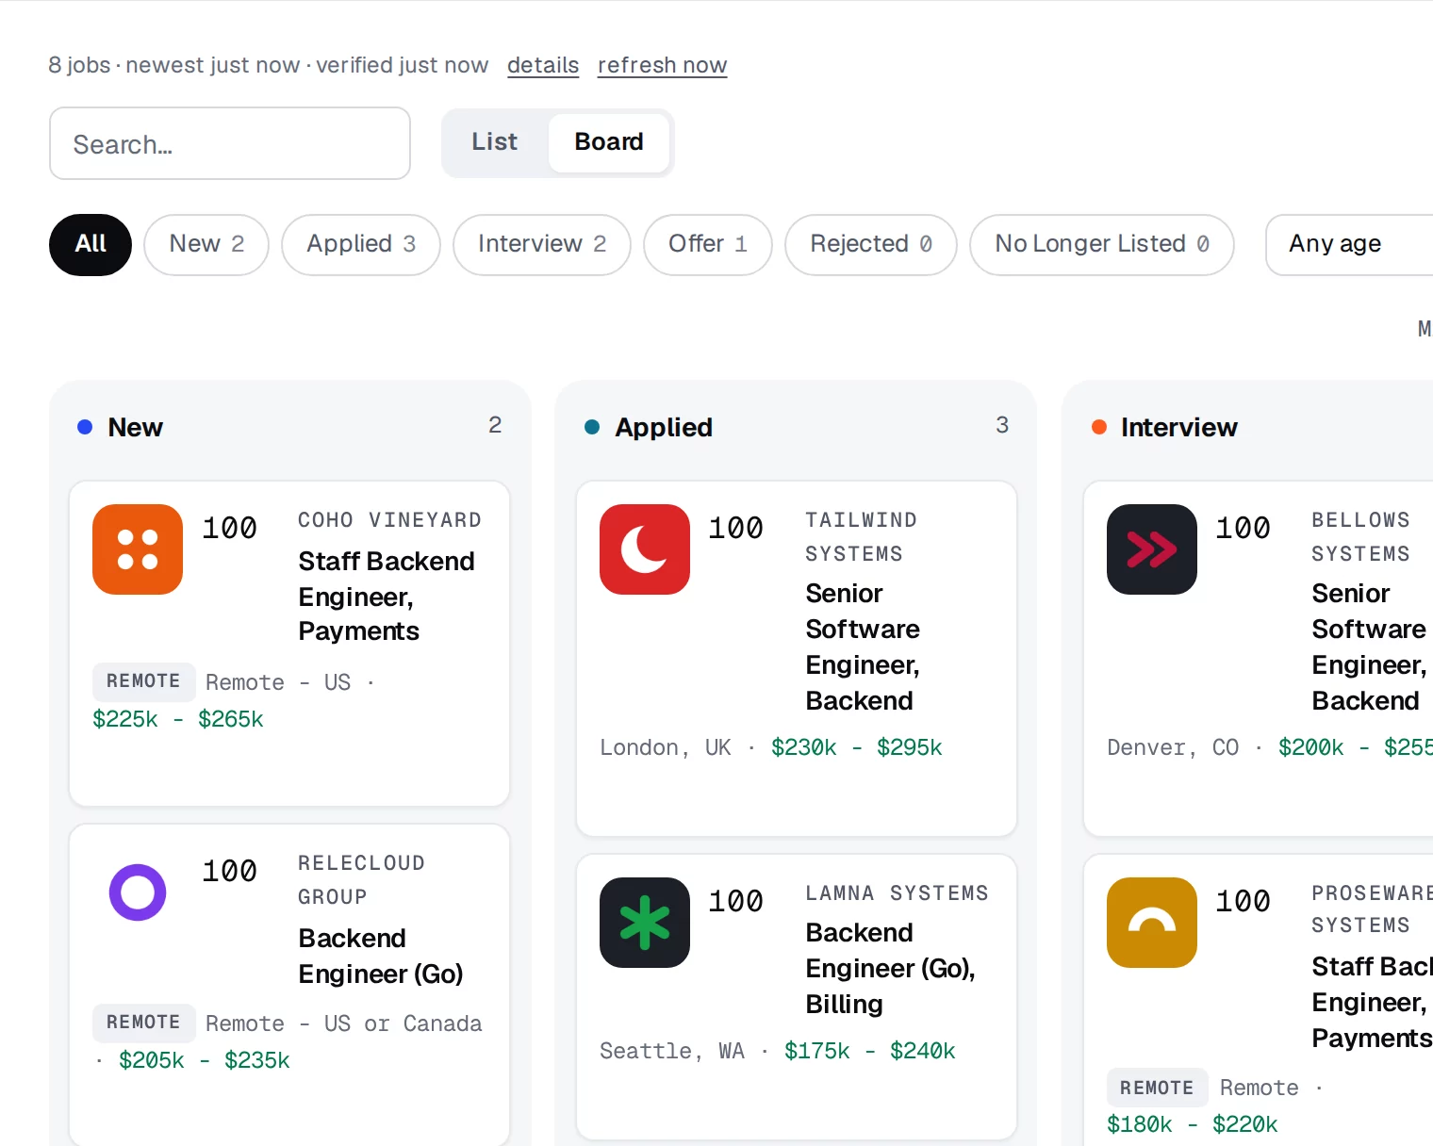The width and height of the screenshot is (1433, 1146).
Task: Show jobs with Offer status
Action: tap(708, 244)
